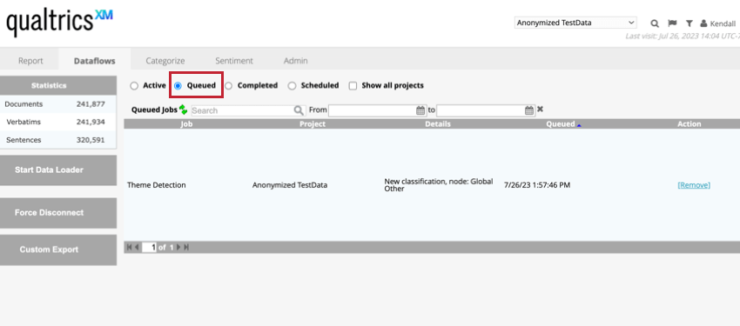This screenshot has width=740, height=326.
Task: Select the Queued radio button
Action: click(x=178, y=86)
